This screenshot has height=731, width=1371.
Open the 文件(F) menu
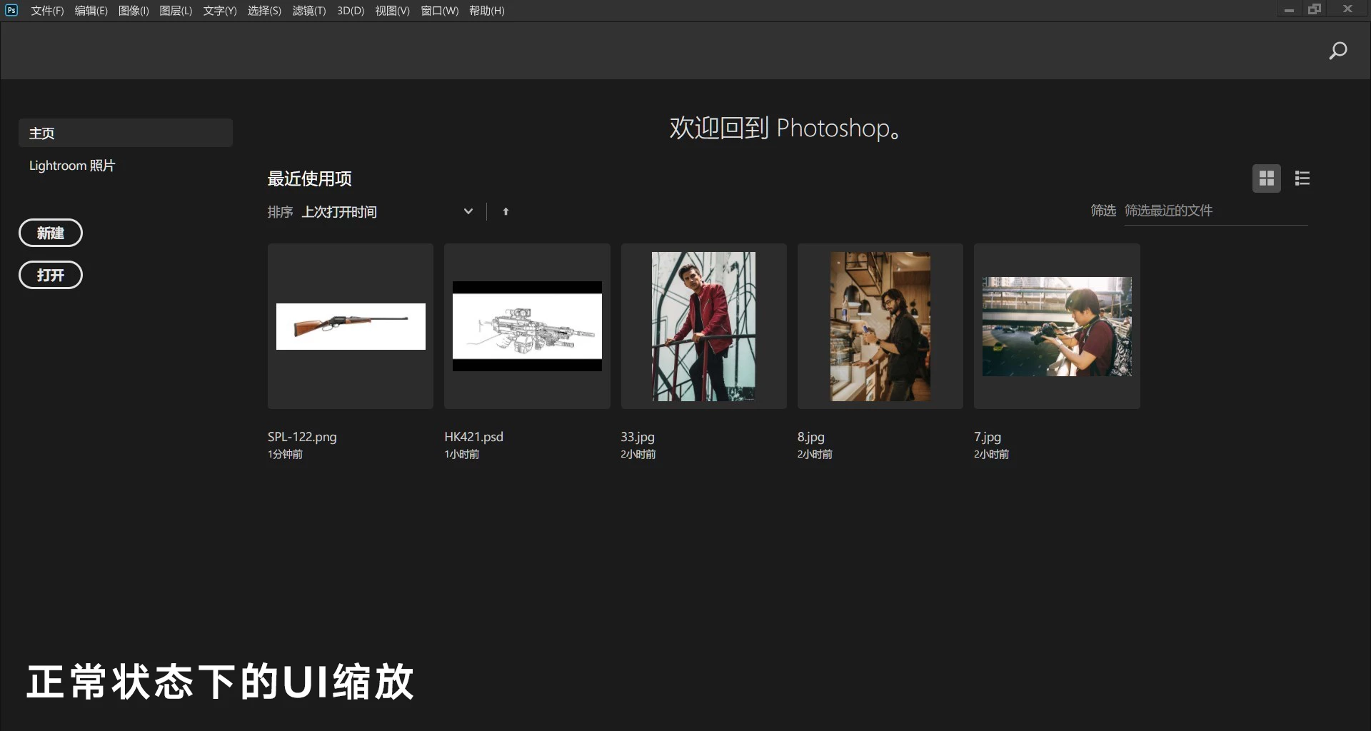tap(47, 11)
